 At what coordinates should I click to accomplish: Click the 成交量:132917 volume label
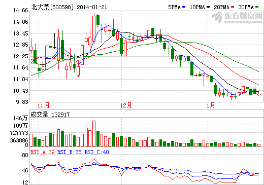click(50, 115)
